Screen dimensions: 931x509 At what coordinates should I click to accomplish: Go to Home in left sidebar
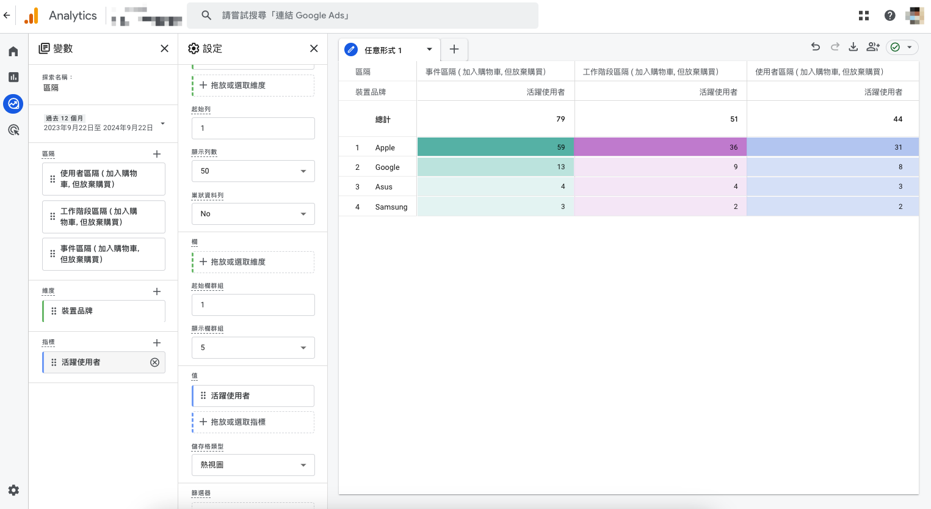(x=13, y=51)
